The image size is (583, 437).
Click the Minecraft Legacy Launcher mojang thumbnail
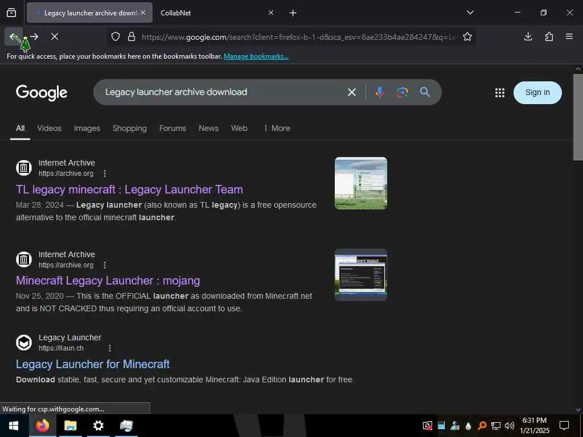coord(360,275)
